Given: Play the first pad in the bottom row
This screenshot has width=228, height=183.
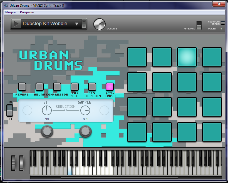Looking at the screenshot, I should point(137,132).
